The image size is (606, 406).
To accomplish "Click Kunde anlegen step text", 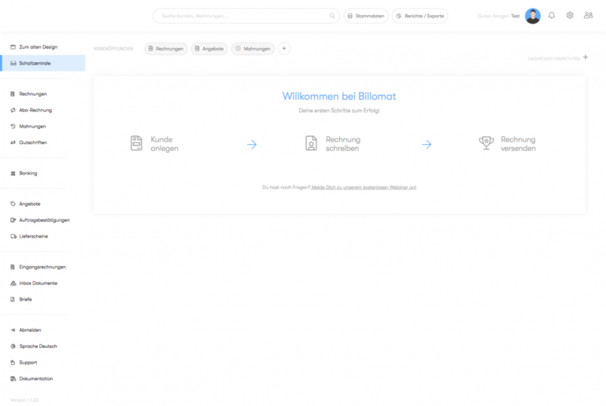I will click(x=164, y=144).
